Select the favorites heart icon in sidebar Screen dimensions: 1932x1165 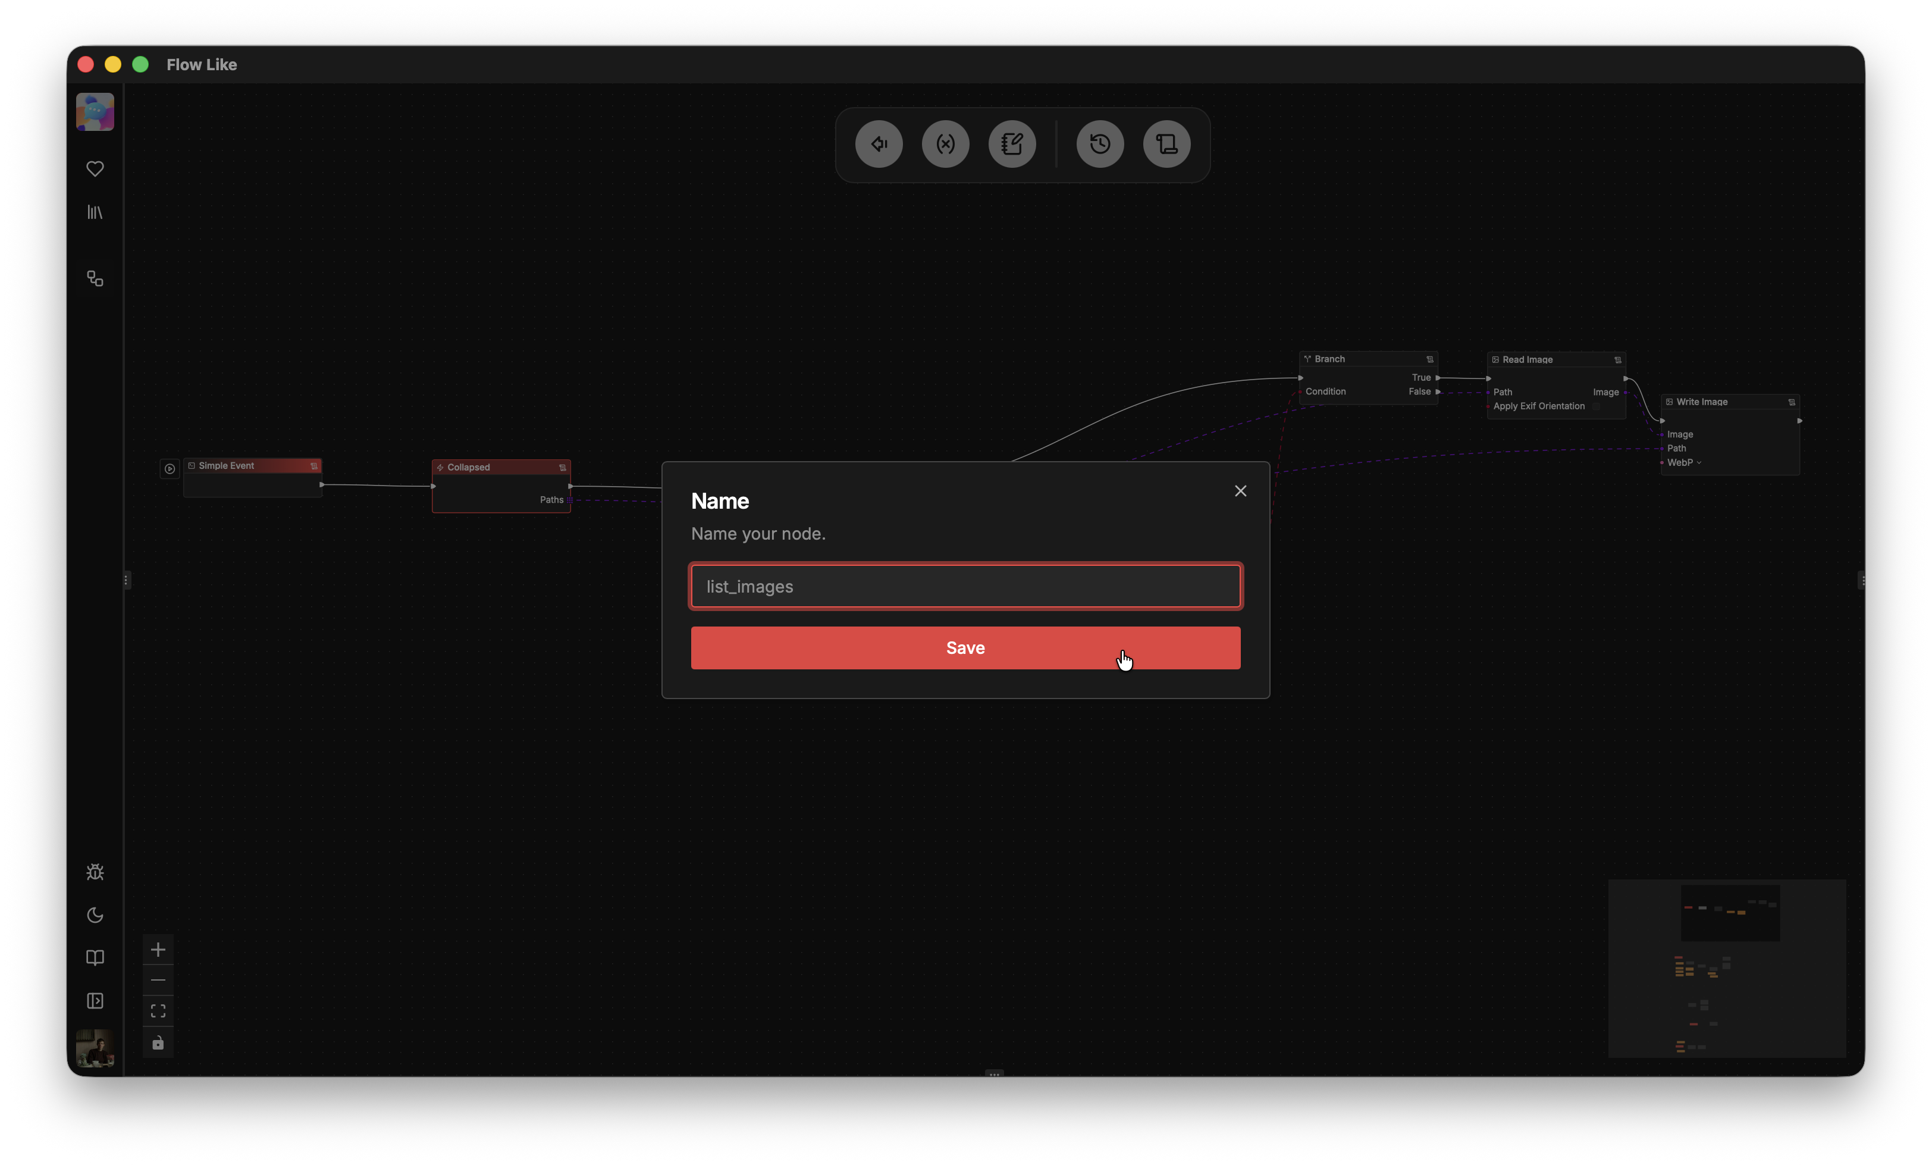pos(95,168)
